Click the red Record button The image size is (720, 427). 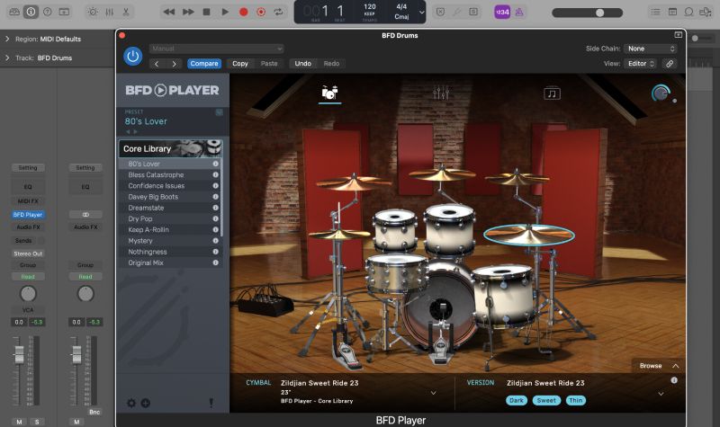[x=243, y=12]
